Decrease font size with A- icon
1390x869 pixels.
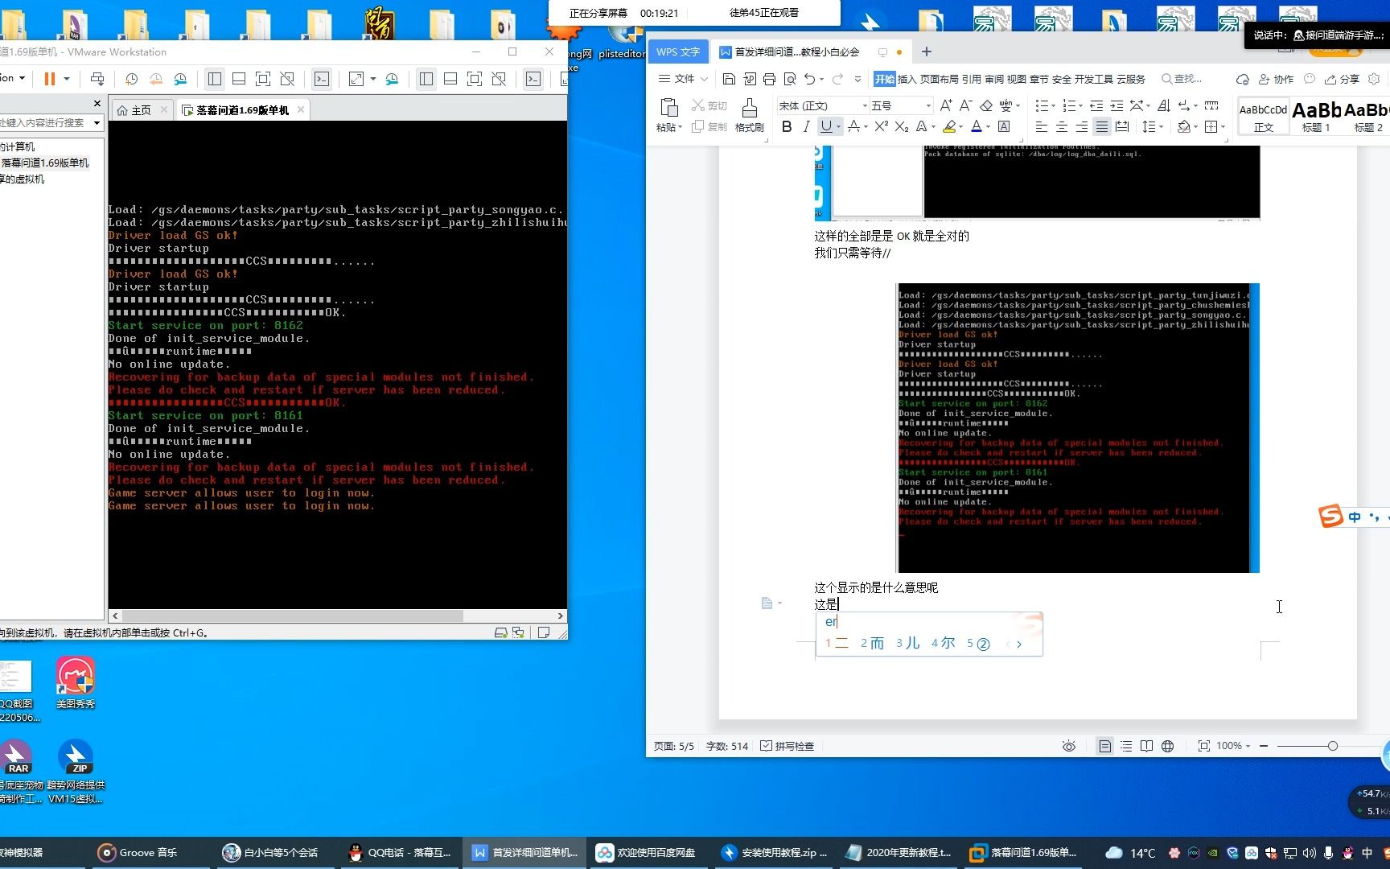coord(965,105)
